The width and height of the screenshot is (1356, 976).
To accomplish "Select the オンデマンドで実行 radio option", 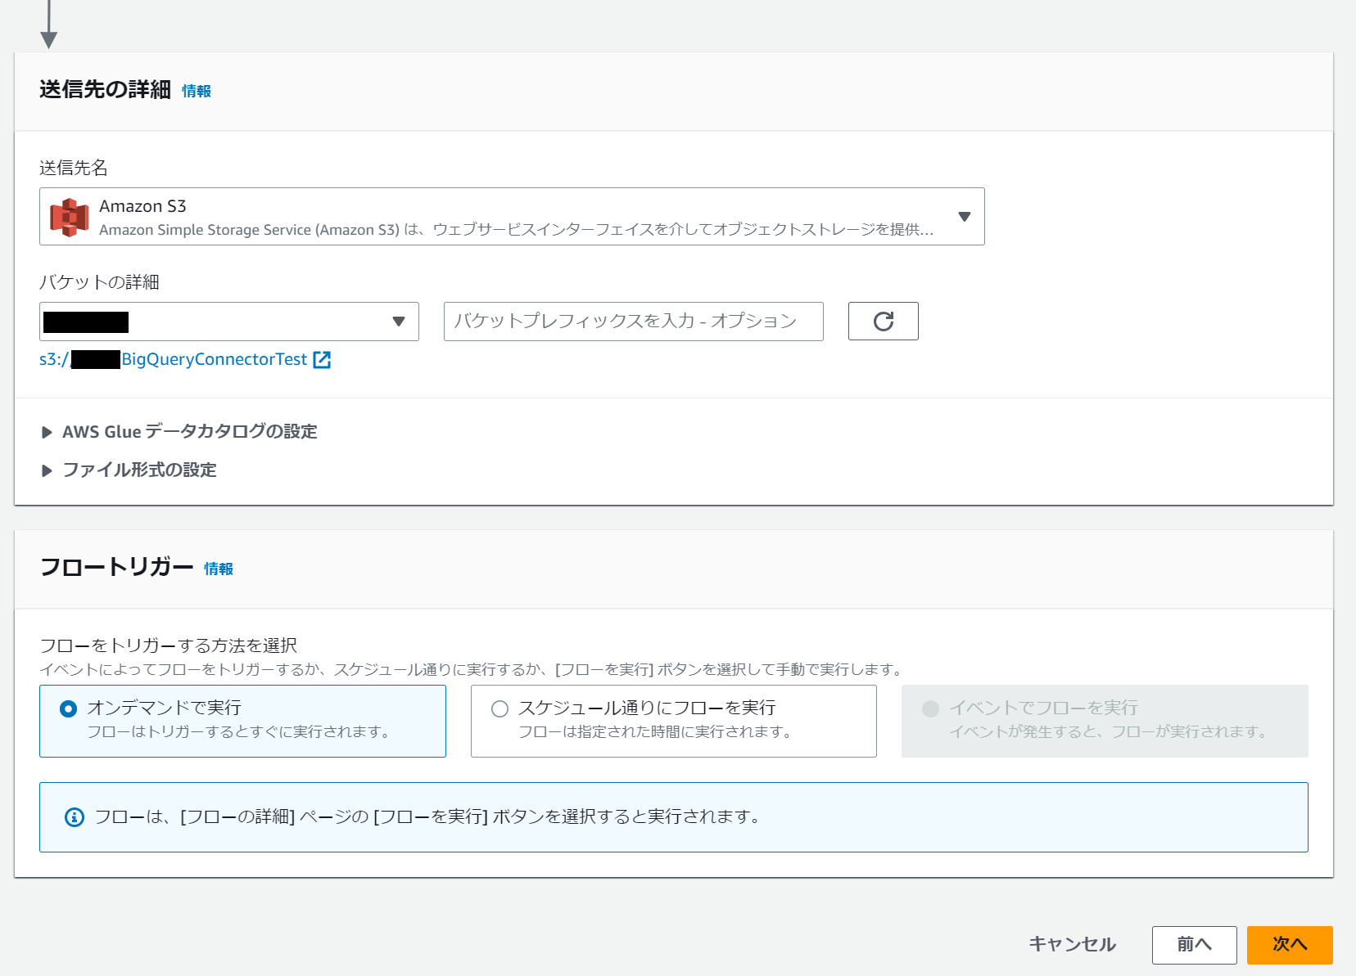I will click(x=69, y=708).
